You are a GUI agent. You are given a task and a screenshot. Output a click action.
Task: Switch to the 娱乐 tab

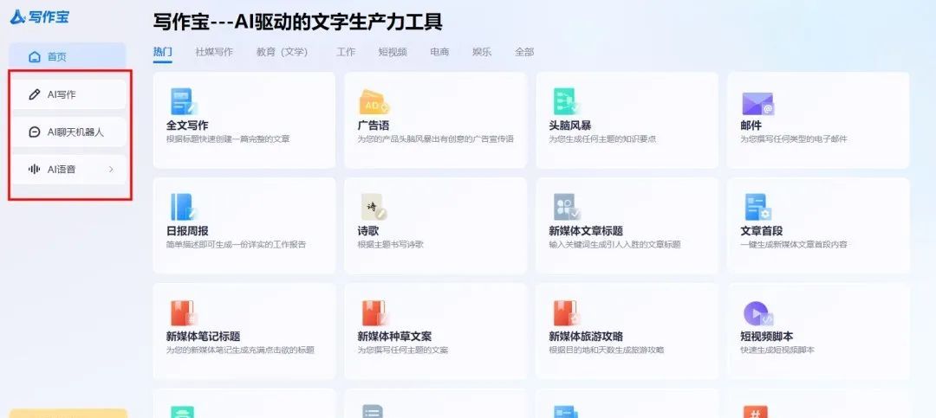pyautogui.click(x=482, y=52)
